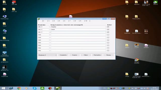
Task: Focus the second row's command text field
Action: point(78,29)
